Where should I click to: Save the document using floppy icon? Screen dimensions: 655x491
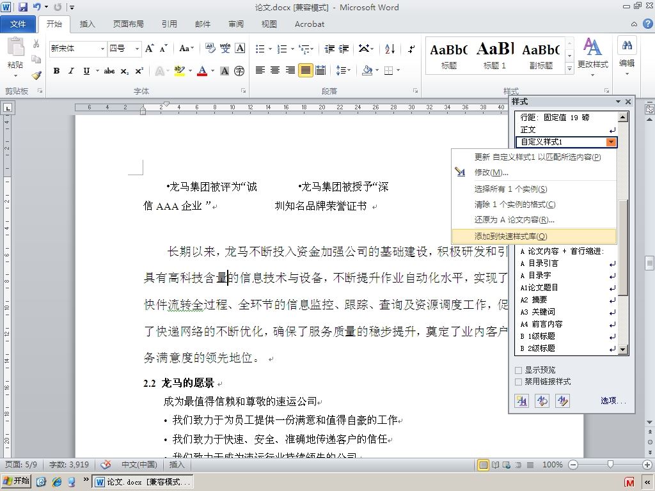[22, 7]
